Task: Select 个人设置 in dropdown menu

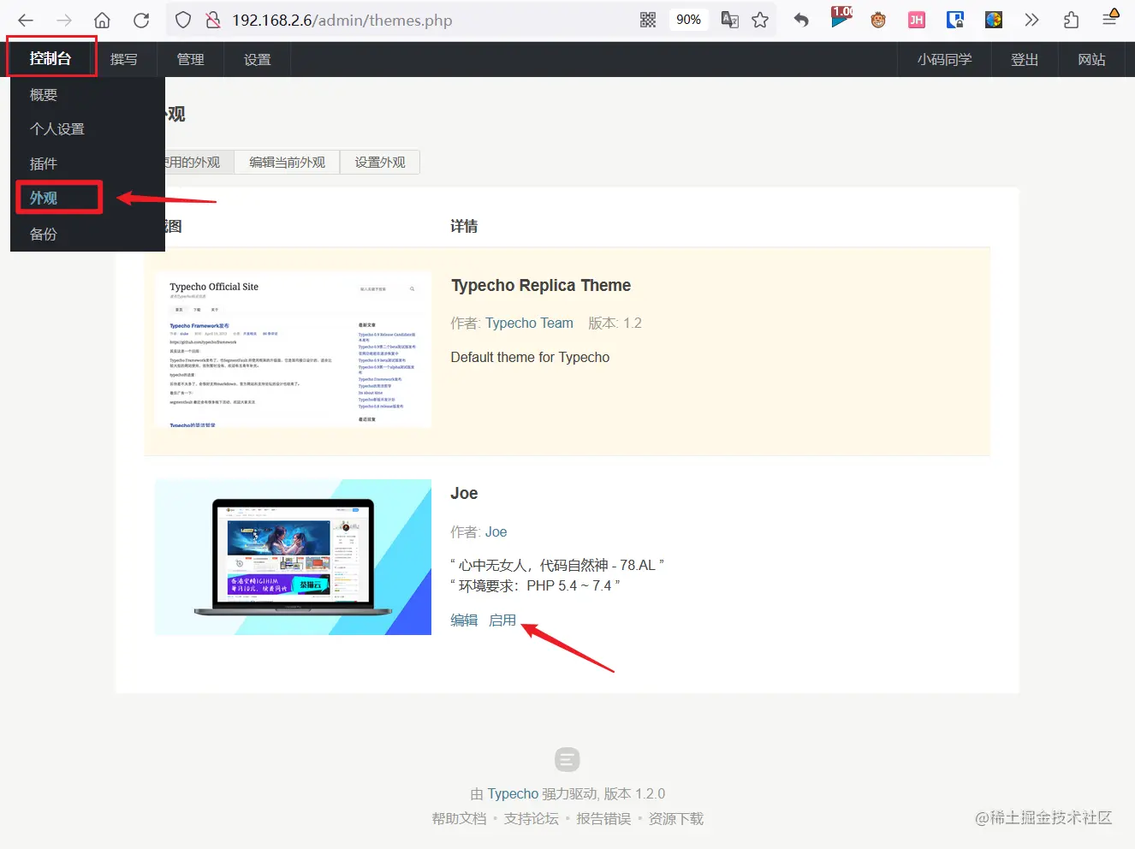Action: [x=87, y=128]
